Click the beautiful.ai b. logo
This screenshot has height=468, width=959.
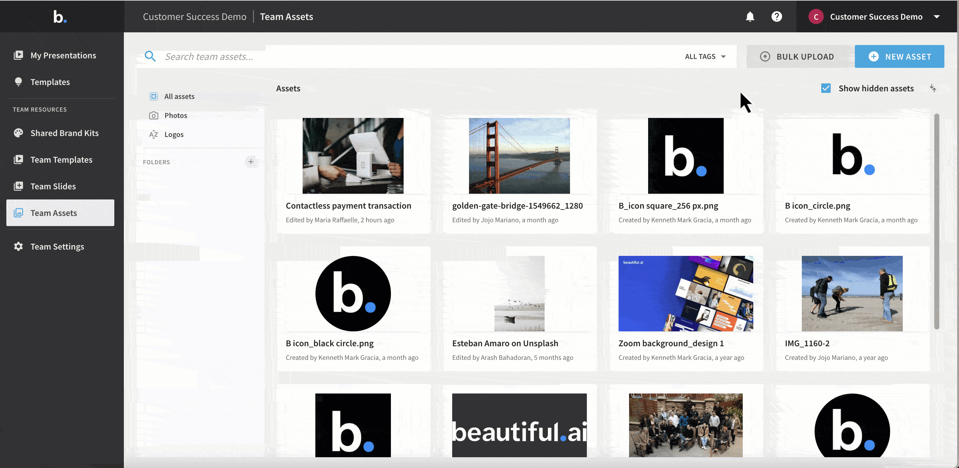(x=60, y=17)
